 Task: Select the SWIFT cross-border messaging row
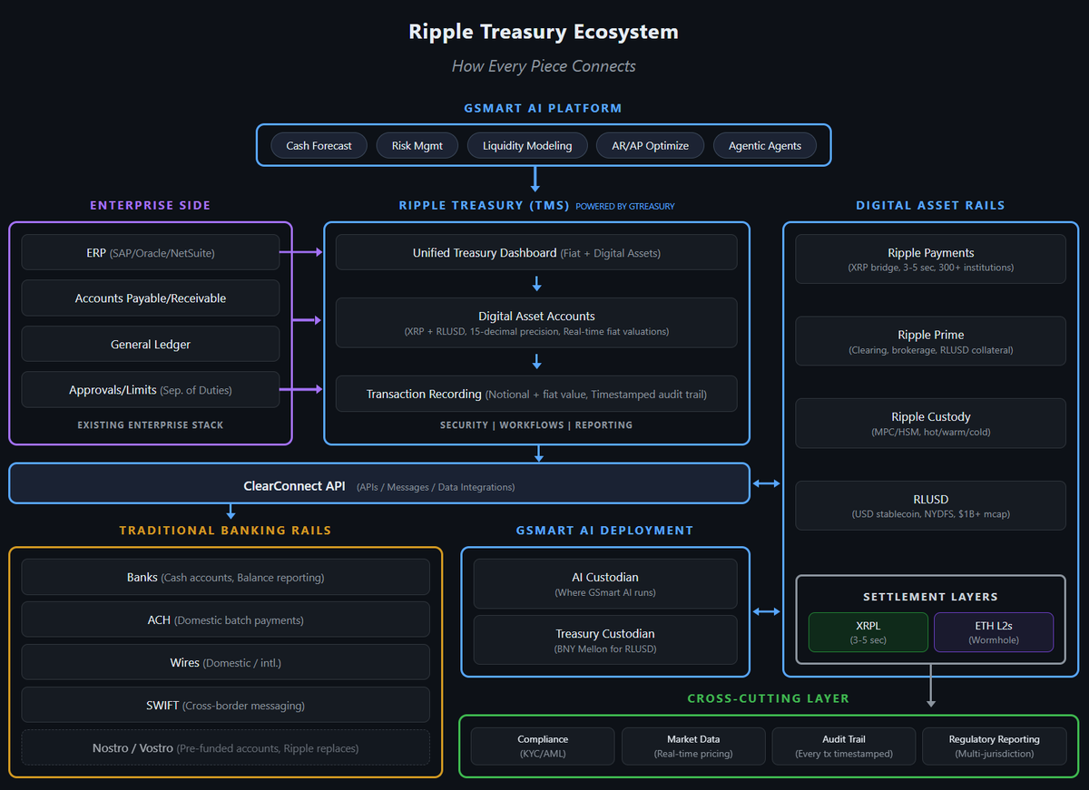225,705
